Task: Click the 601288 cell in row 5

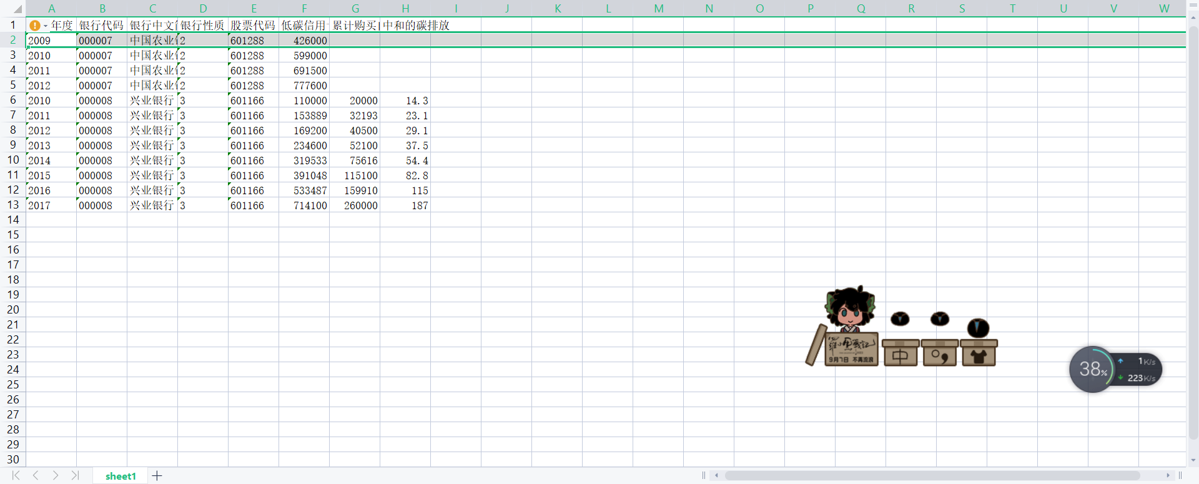Action: [x=254, y=85]
